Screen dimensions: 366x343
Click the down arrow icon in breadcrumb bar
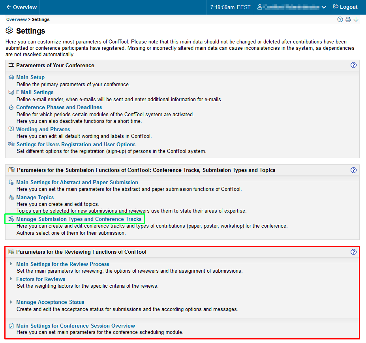coord(356,19)
